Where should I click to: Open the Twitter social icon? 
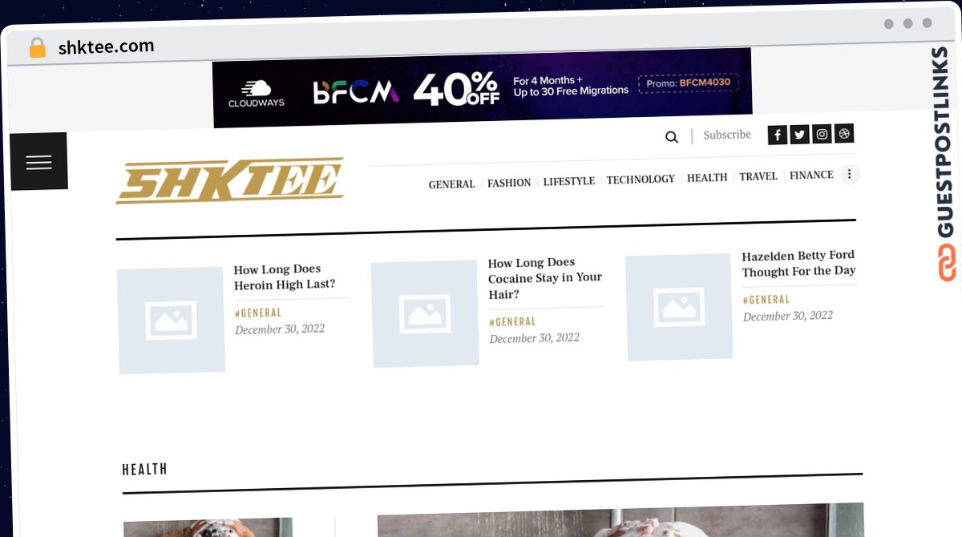(799, 135)
